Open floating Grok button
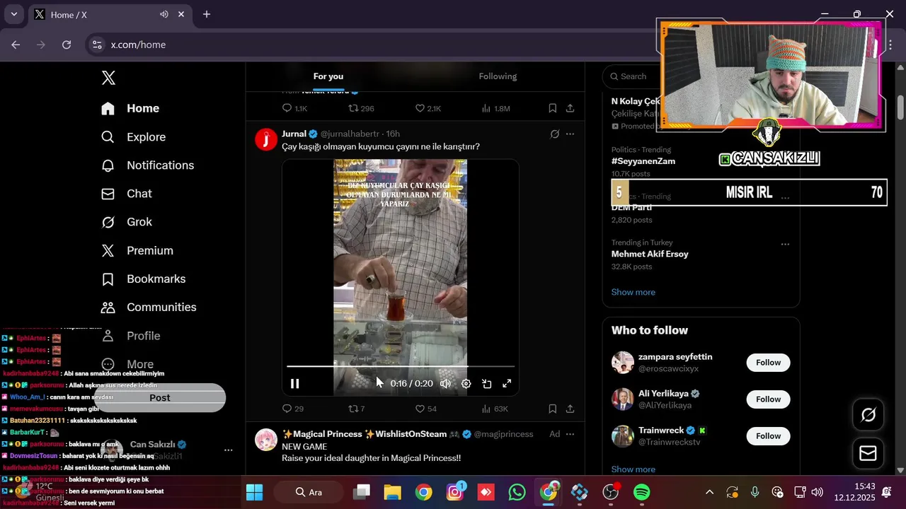The width and height of the screenshot is (906, 509). tap(868, 415)
